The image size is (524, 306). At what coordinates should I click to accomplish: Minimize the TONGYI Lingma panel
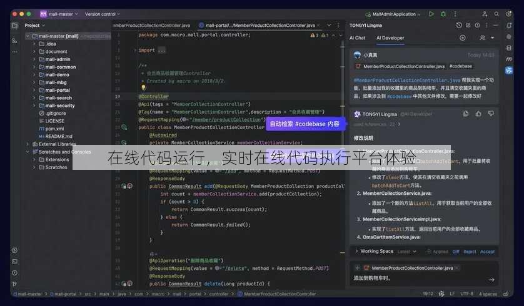tap(496, 26)
